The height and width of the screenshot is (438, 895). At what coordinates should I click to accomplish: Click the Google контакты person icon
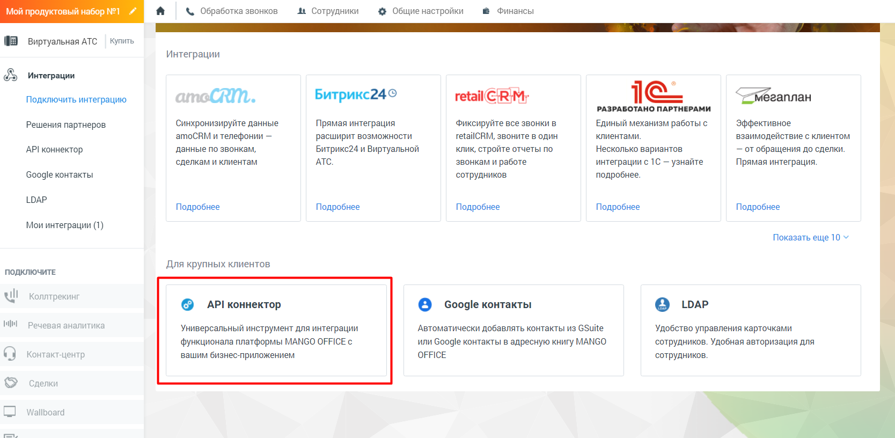click(x=425, y=304)
